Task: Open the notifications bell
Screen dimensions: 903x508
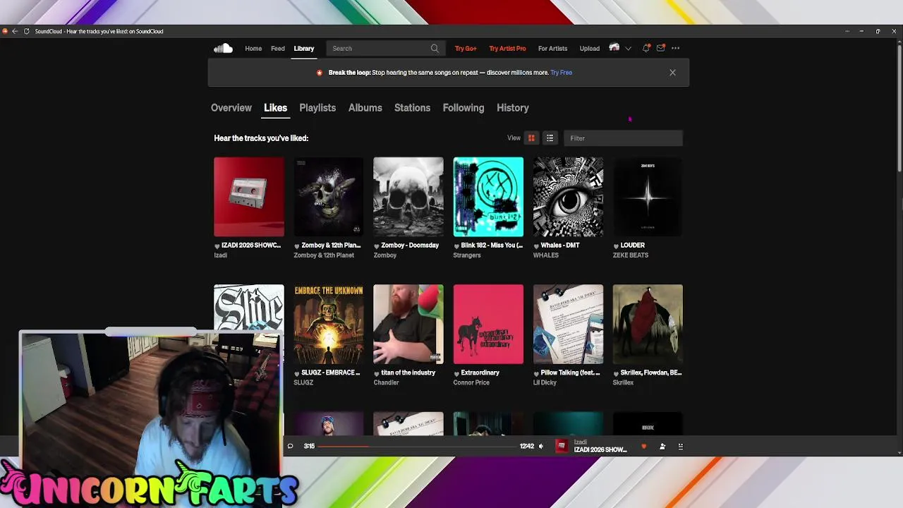Action: pos(646,48)
